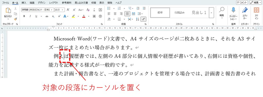Increase font size with the larger A icon
Image resolution: width=263 pixels, height=97 pixels.
coord(68,10)
